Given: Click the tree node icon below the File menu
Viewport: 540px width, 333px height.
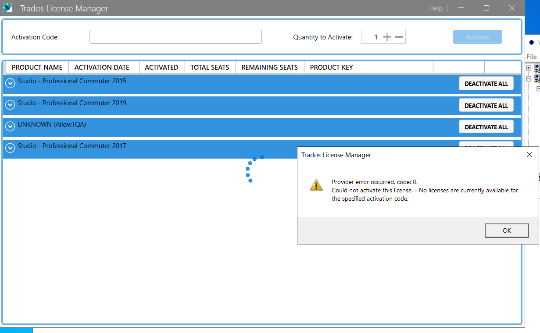Looking at the screenshot, I should (536, 68).
